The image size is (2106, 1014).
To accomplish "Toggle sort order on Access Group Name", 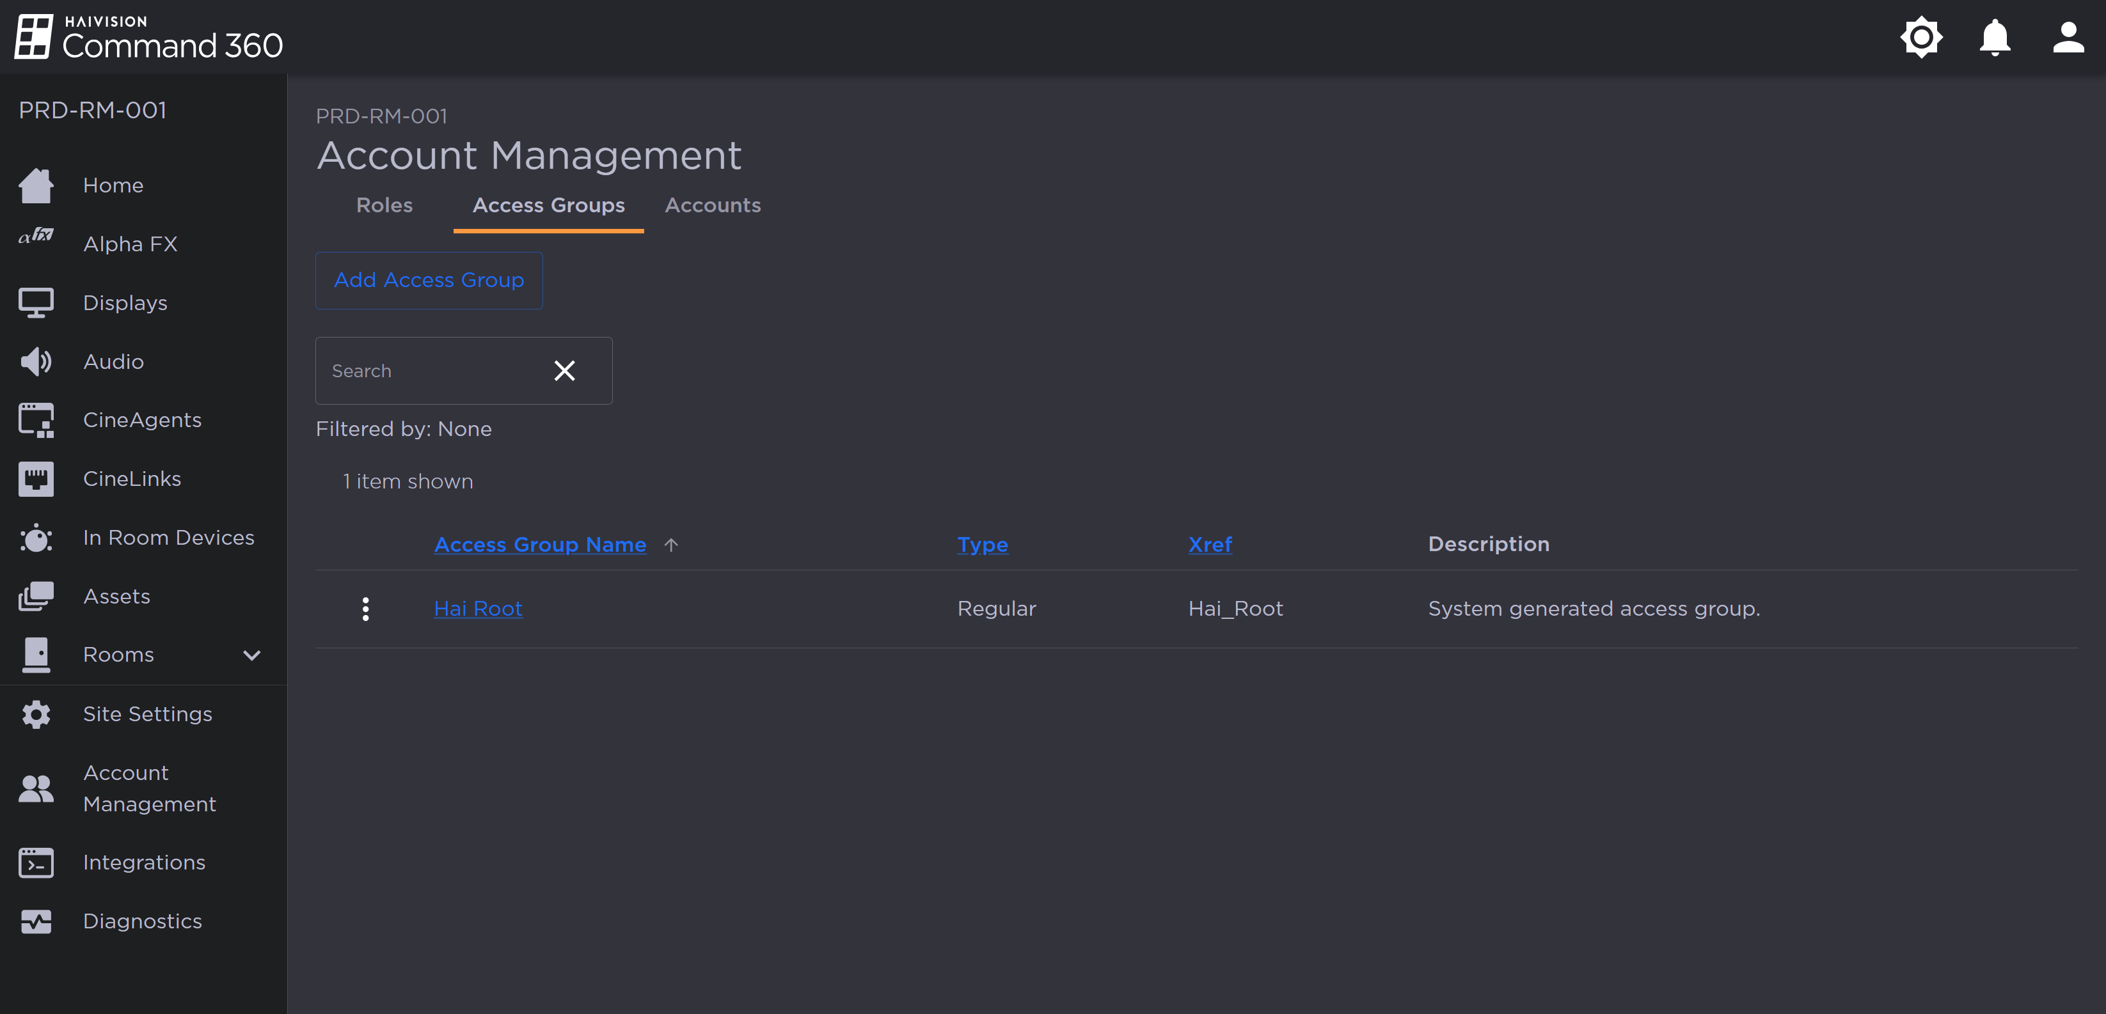I will pos(541,543).
